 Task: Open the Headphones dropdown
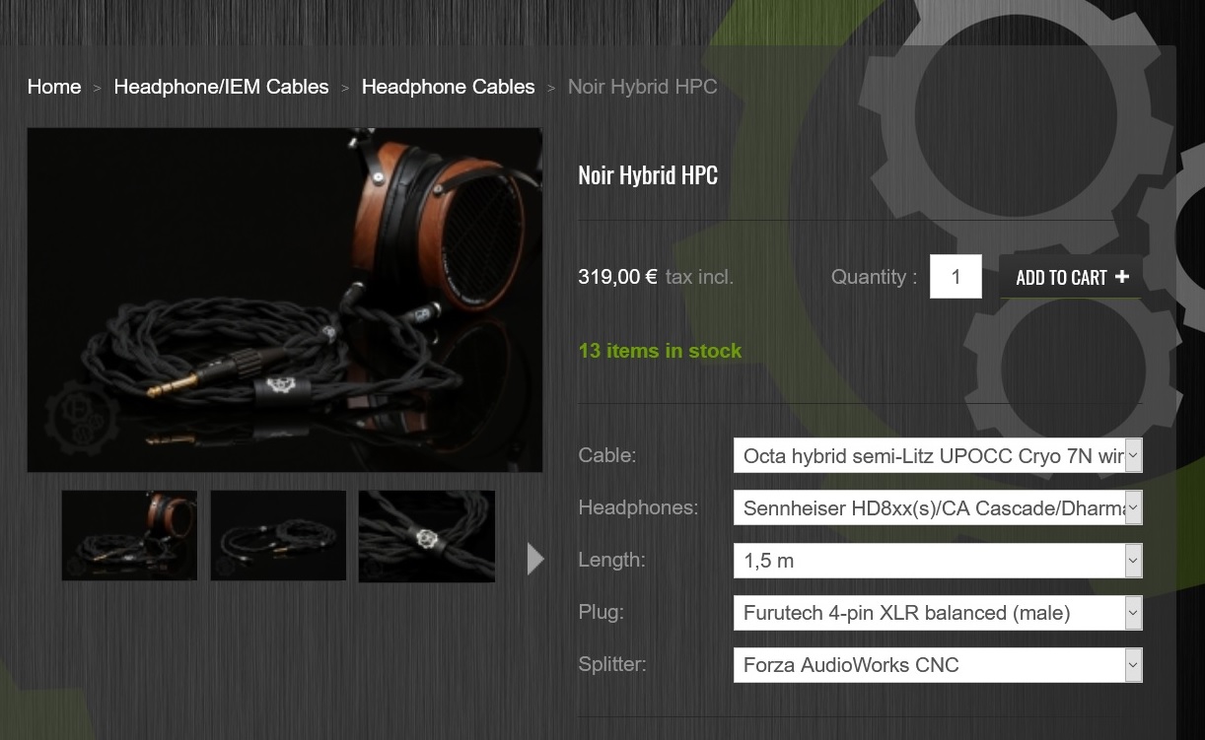click(x=938, y=508)
